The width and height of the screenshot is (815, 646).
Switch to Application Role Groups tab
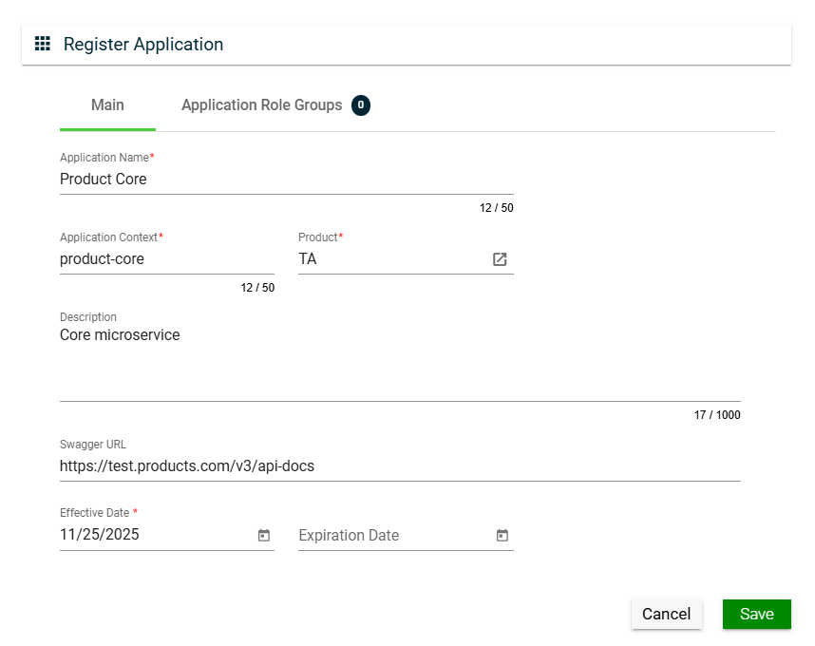pos(261,105)
